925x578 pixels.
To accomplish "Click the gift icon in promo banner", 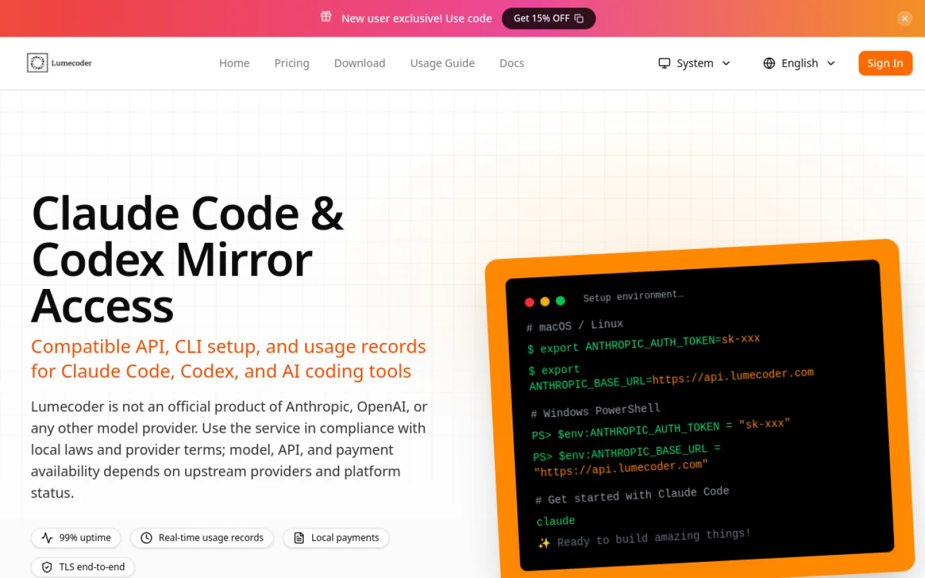I will coord(326,17).
